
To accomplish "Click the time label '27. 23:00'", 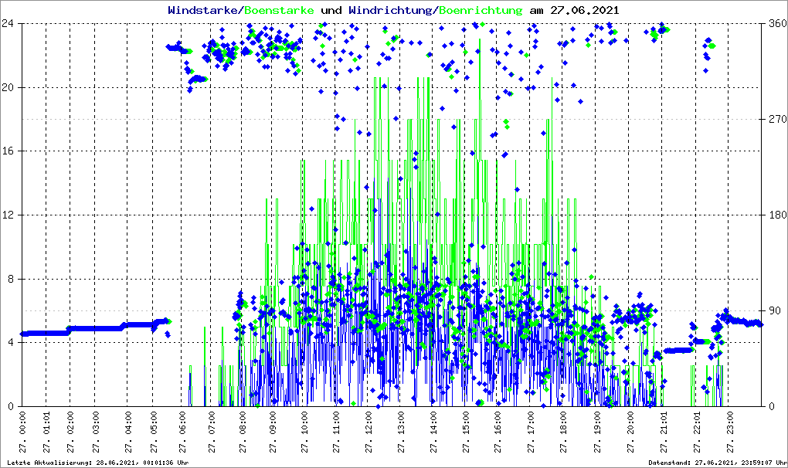I will click(730, 432).
